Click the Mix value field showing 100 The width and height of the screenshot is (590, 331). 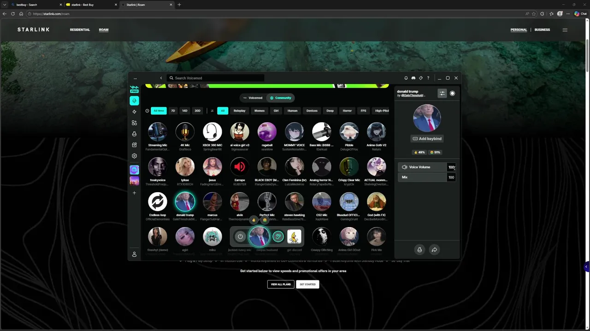451,177
